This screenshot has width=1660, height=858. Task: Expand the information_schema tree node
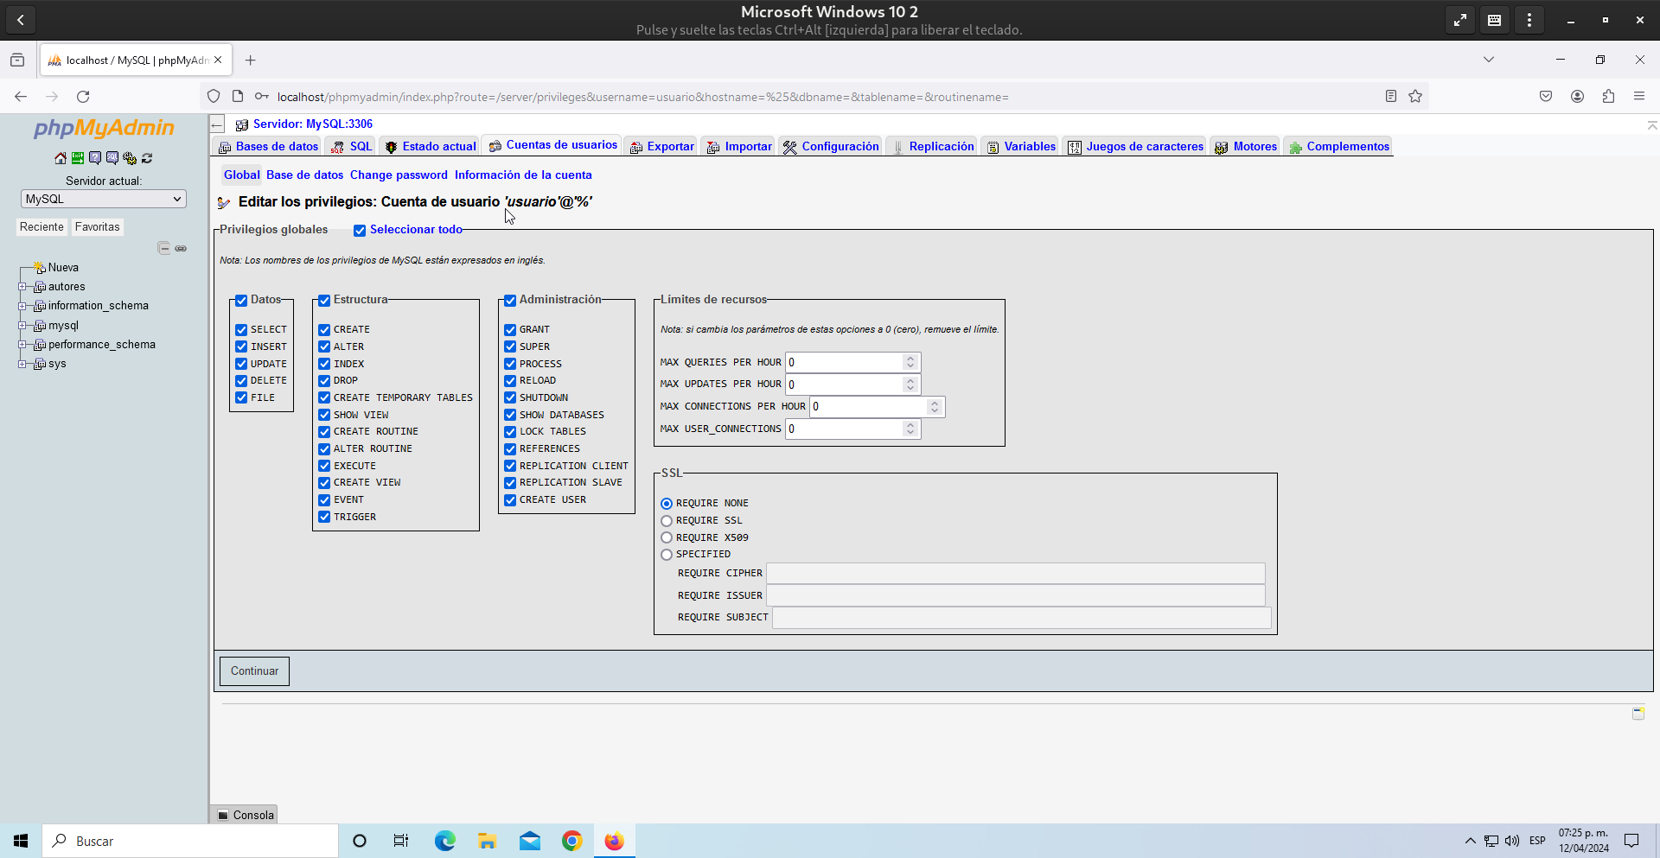point(22,306)
